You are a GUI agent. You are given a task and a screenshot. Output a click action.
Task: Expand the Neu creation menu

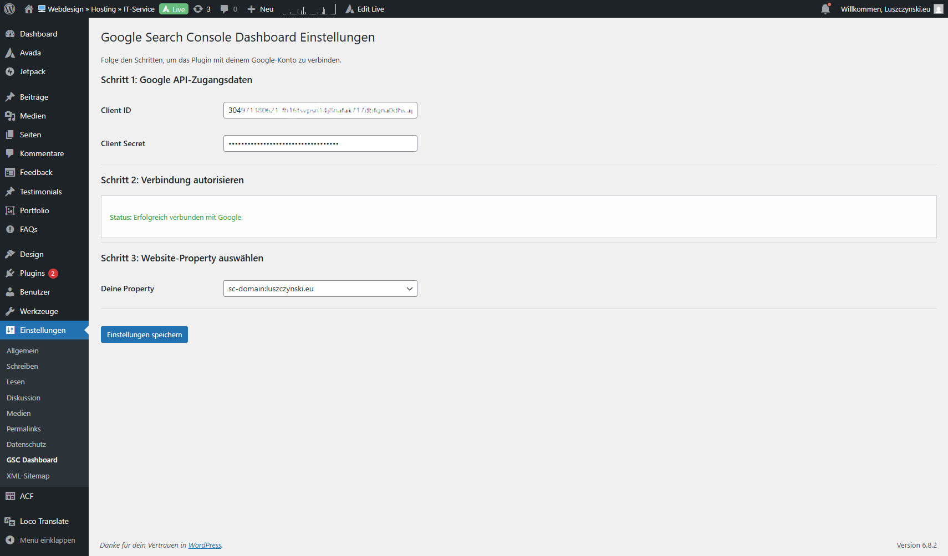point(259,9)
